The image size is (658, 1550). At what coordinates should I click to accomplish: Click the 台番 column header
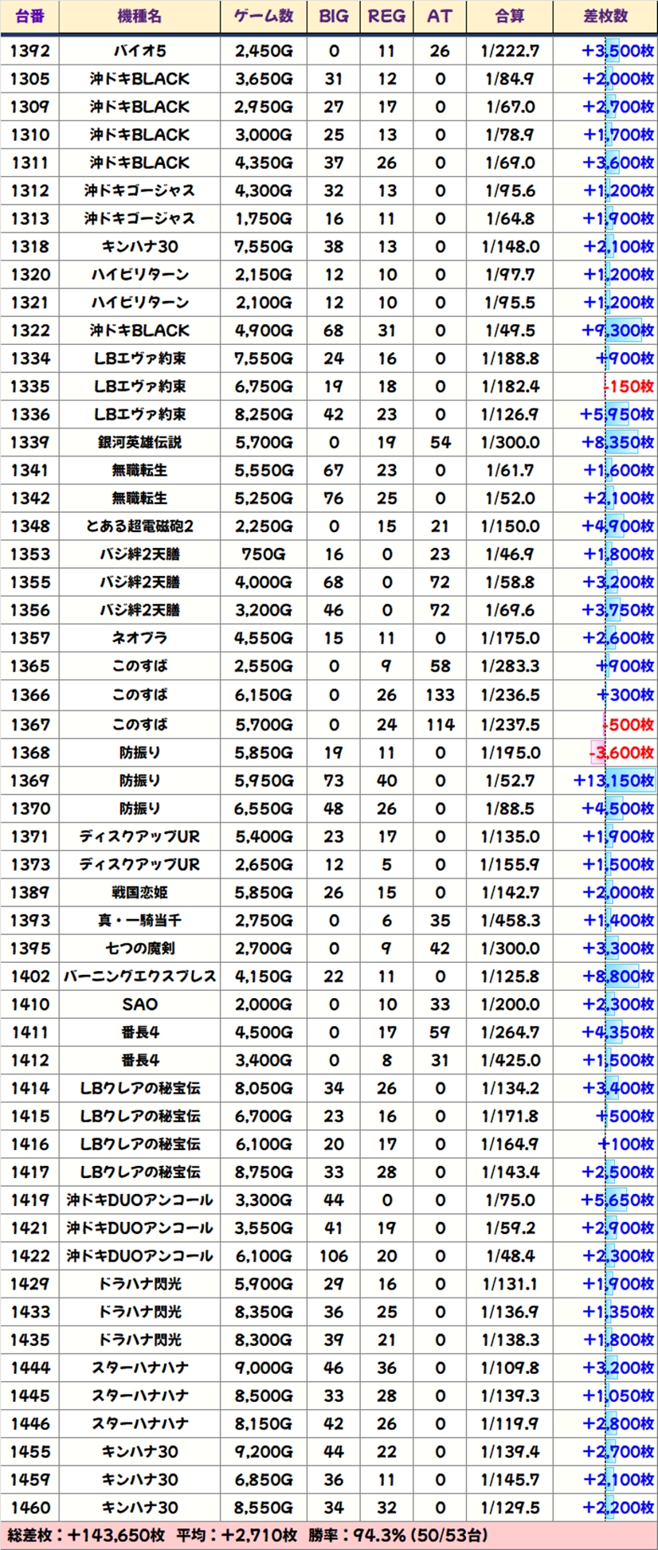(x=29, y=17)
